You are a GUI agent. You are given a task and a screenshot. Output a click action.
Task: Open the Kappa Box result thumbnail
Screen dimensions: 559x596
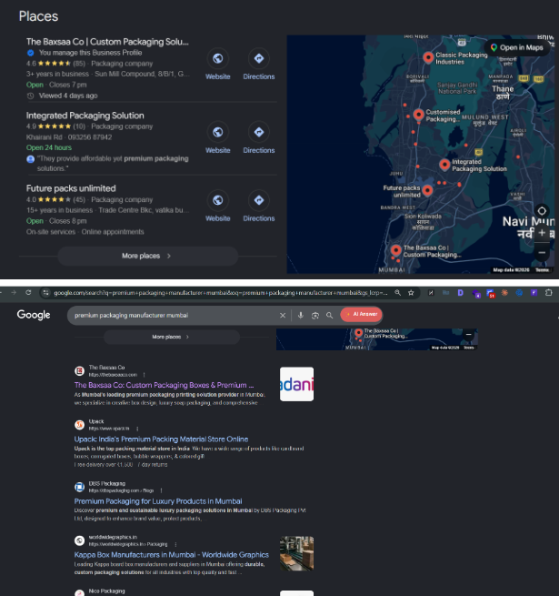(x=296, y=553)
